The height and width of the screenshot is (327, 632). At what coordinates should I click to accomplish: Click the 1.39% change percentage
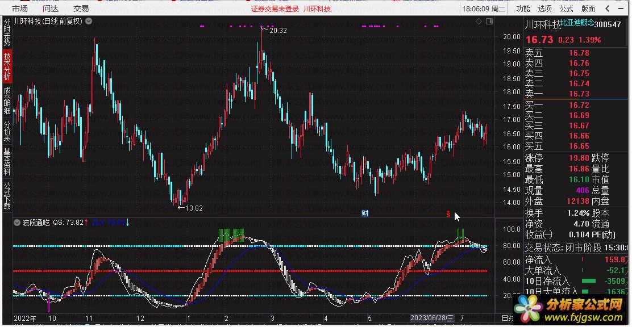click(590, 40)
